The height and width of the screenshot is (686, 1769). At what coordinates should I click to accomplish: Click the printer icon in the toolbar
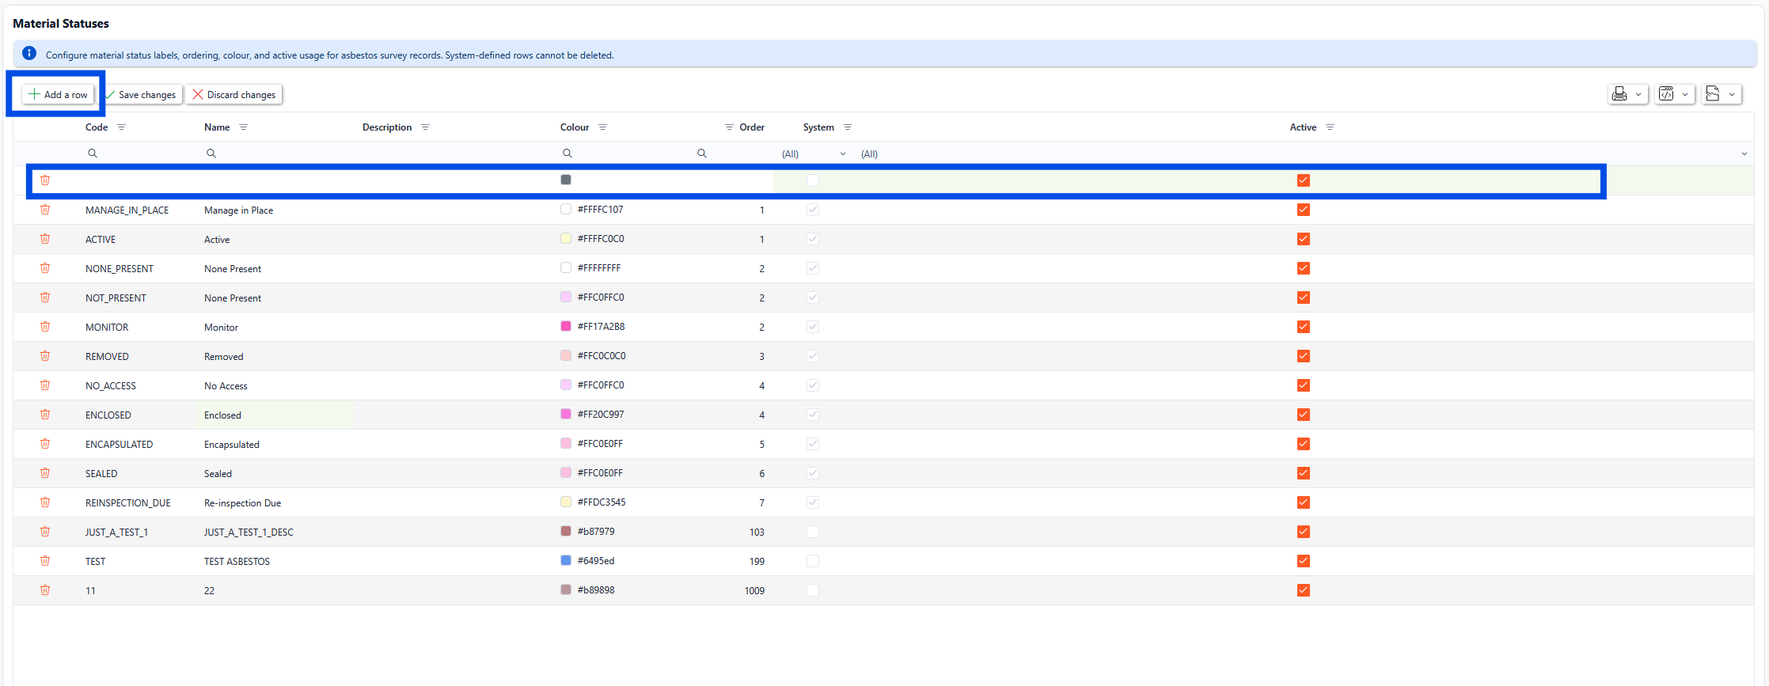[1619, 94]
